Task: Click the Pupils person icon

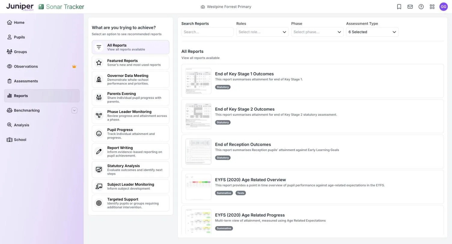Action: tap(10, 37)
